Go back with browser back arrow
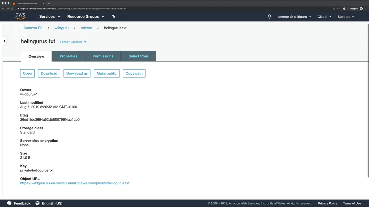369x207 pixels. tap(3, 9)
